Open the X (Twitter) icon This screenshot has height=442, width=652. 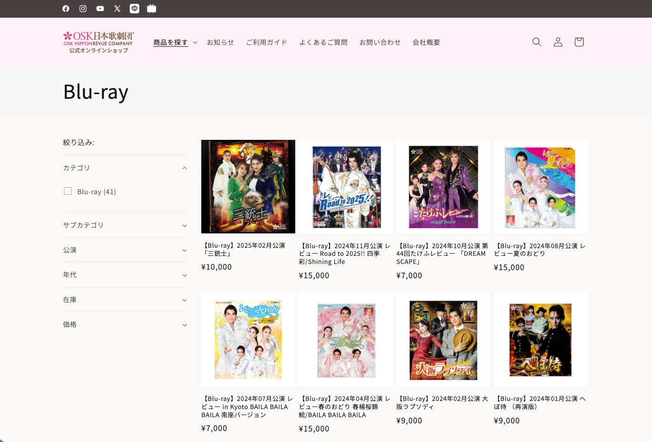117,9
